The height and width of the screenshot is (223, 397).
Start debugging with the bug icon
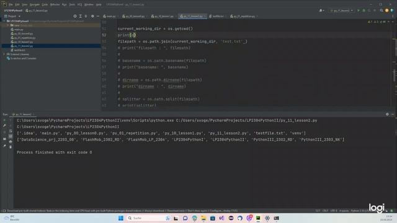point(364,11)
